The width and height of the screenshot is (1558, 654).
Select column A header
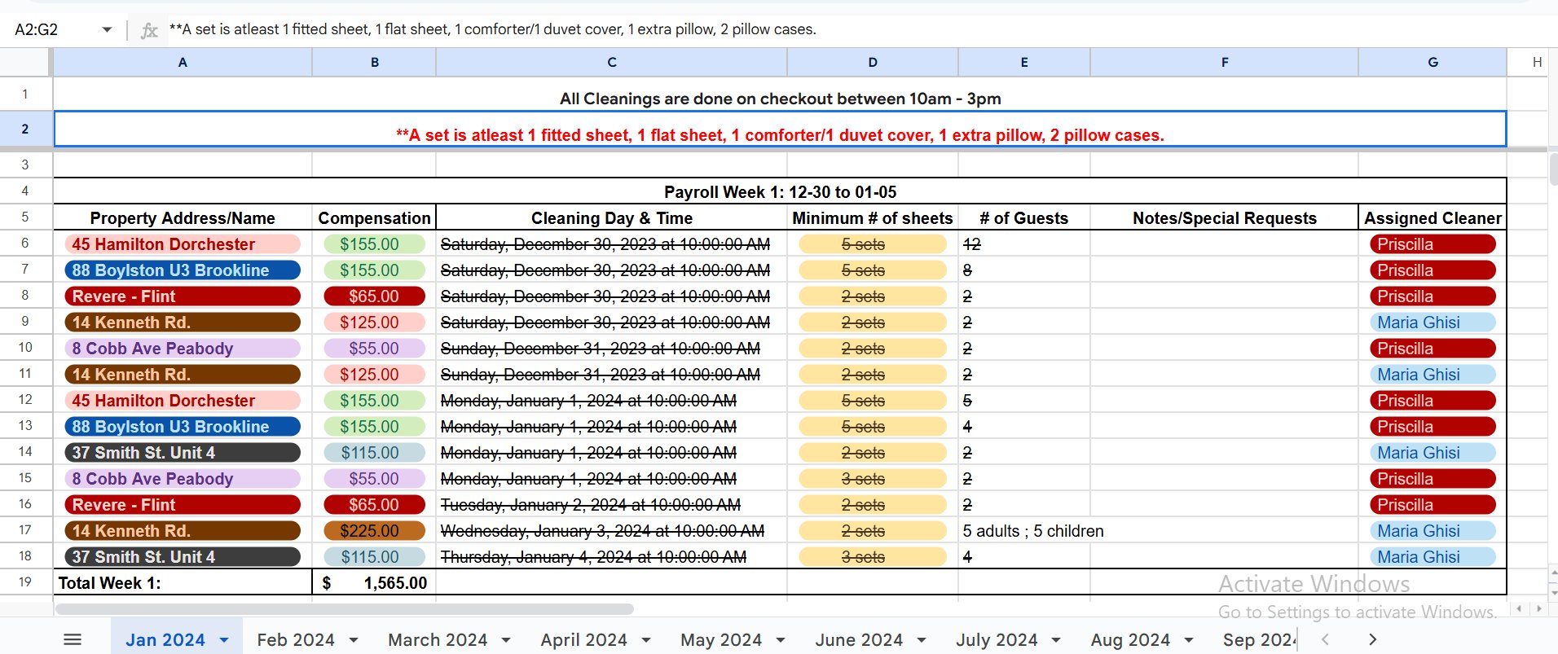click(183, 62)
